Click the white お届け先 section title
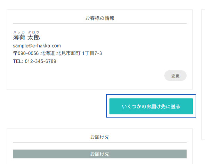205x164 pixels. tap(100, 137)
